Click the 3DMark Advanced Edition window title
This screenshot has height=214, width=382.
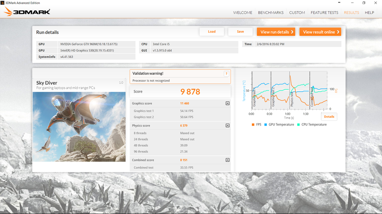23,3
